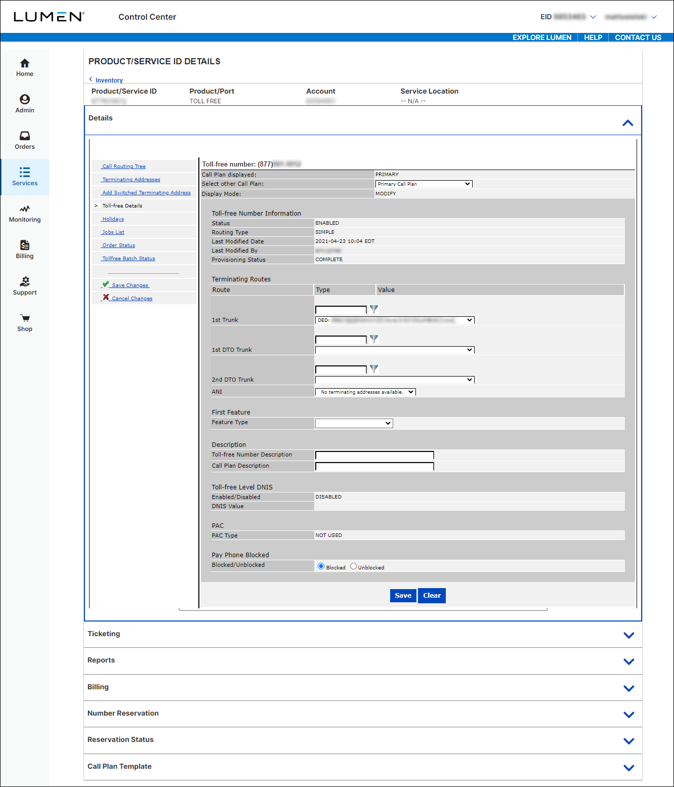
Task: Click the 1st DTO Trunk filter text field
Action: click(341, 340)
